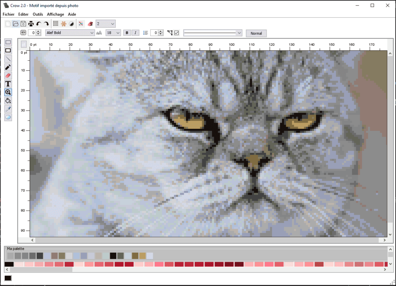The image size is (396, 286).
Task: Click the Print icon in toolbar
Action: click(x=31, y=24)
